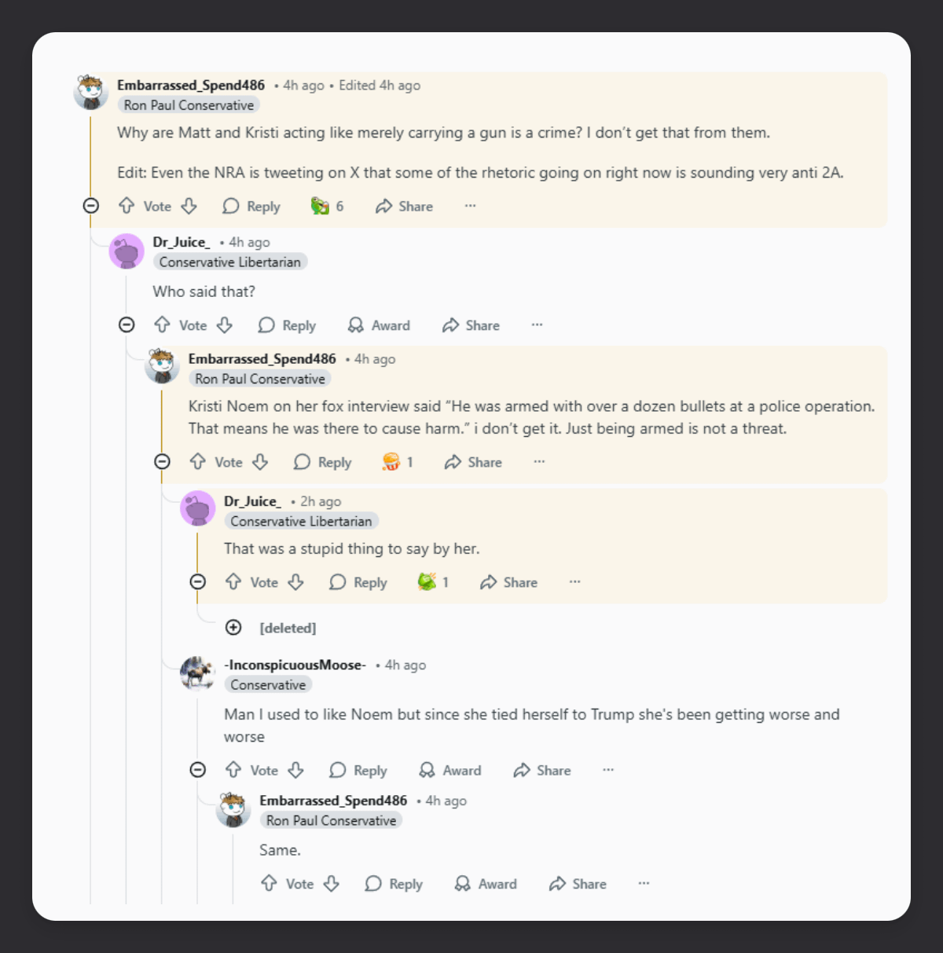Give an Award to "Who said that?" comment

(x=379, y=325)
